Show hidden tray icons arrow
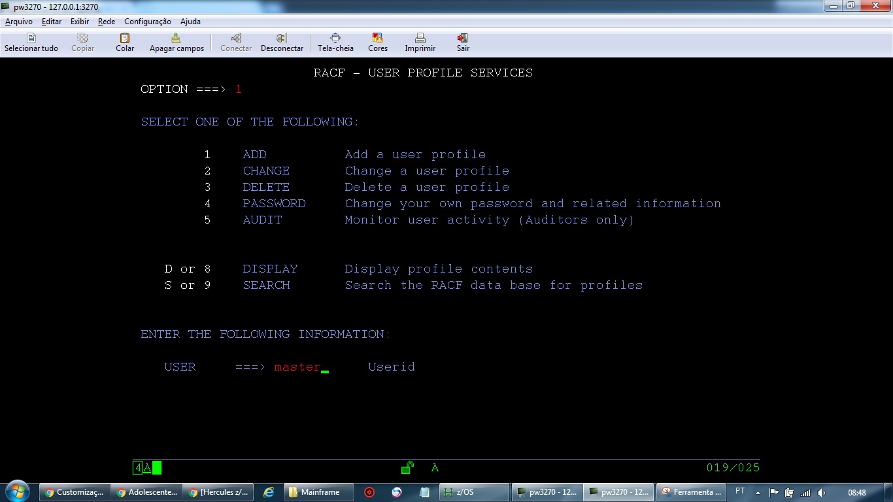893x502 pixels. 758,492
